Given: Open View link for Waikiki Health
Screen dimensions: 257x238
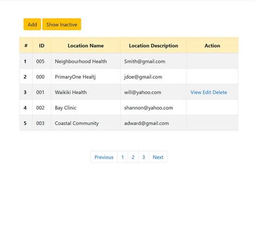Looking at the screenshot, I should click(x=196, y=92).
